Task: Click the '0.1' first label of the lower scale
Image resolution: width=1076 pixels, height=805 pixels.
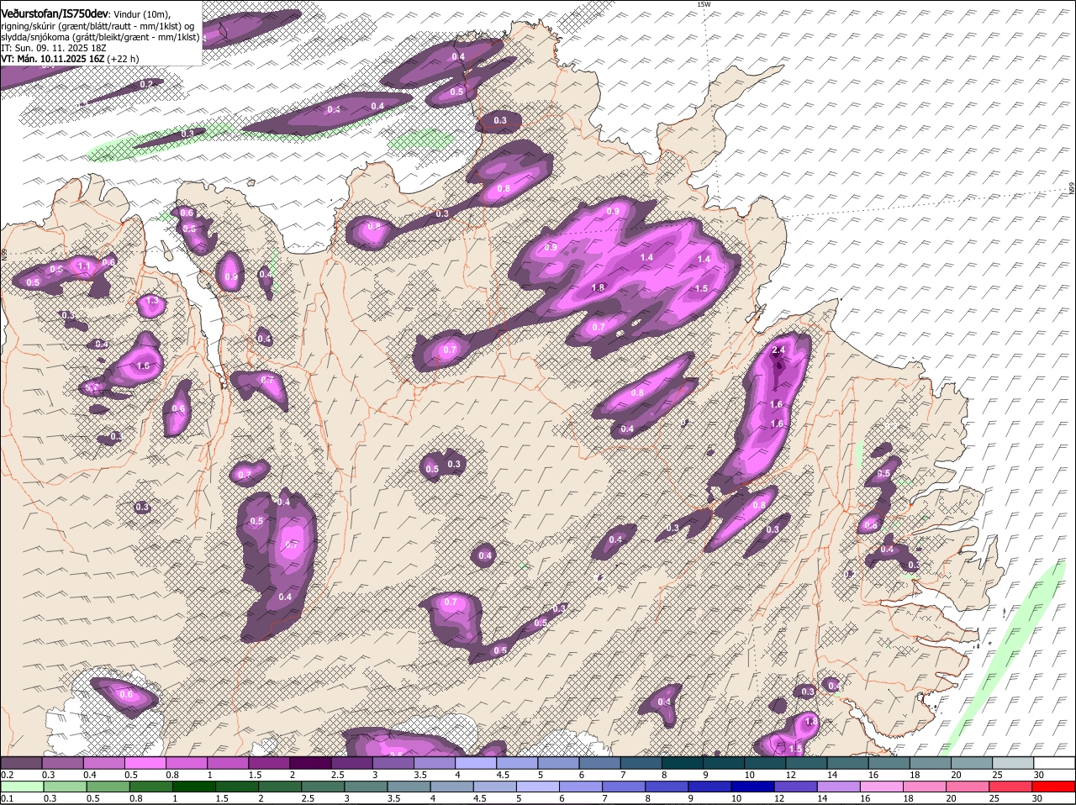Action: point(6,798)
